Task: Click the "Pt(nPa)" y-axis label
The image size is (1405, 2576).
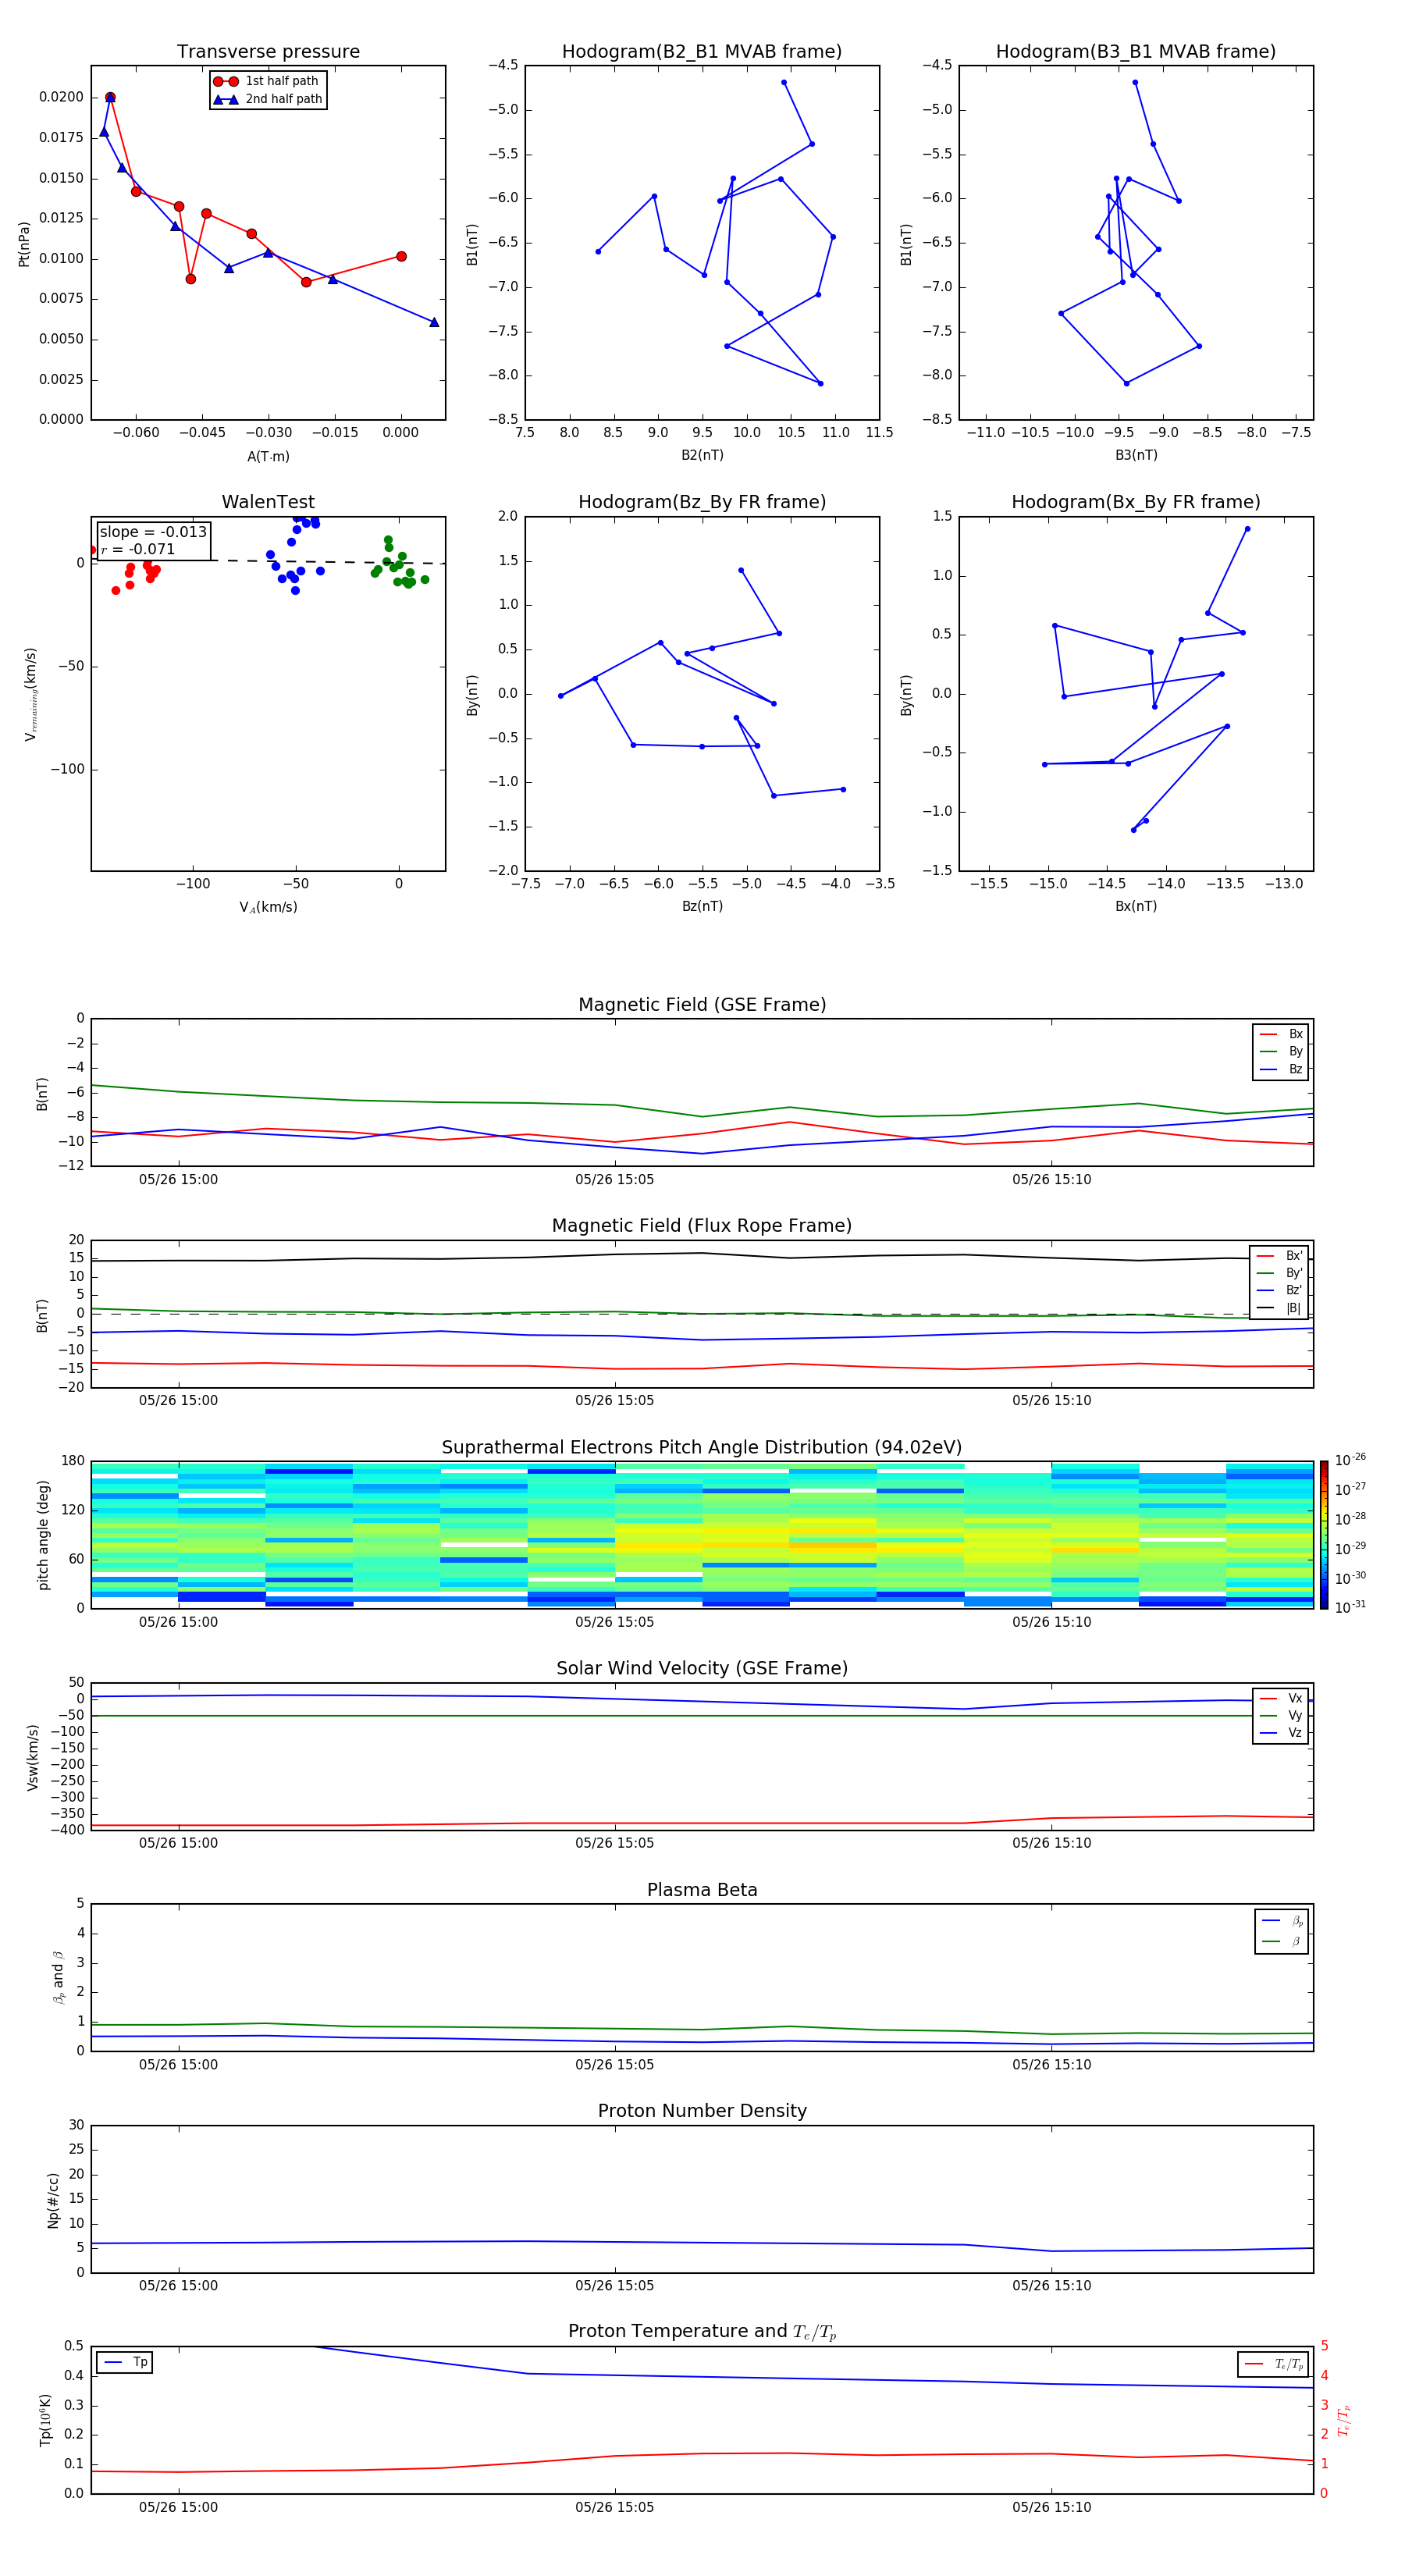Action: [x=24, y=244]
